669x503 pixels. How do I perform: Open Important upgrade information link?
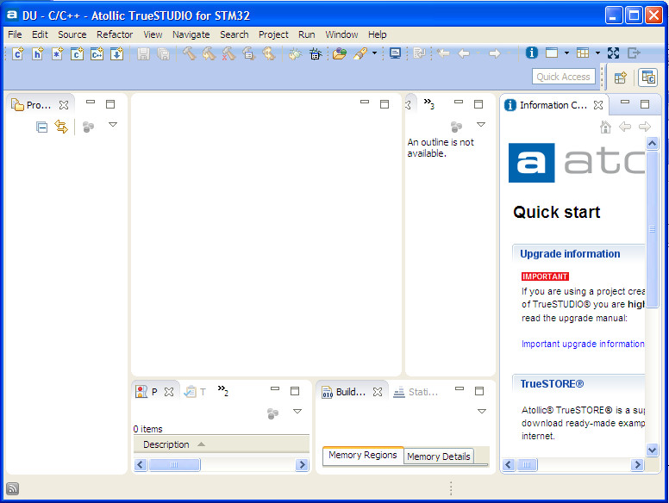583,344
